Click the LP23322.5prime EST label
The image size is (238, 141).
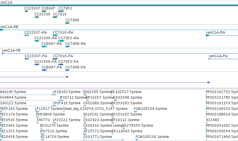pos(67,120)
